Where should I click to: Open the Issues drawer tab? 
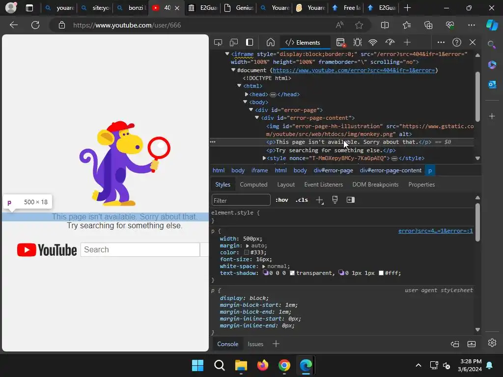coord(255,344)
